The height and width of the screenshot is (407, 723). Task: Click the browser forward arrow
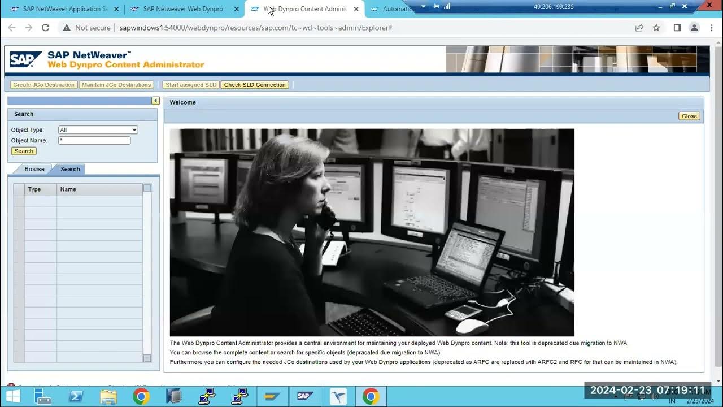[x=28, y=28]
